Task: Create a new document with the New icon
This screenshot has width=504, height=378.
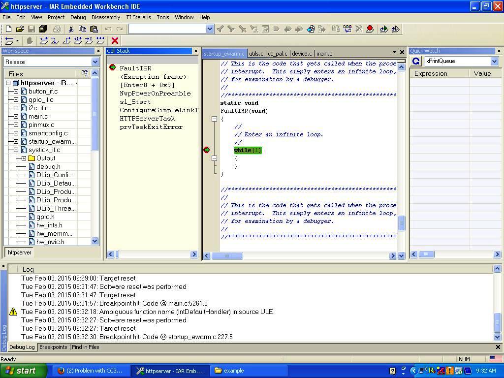Action: coord(9,29)
